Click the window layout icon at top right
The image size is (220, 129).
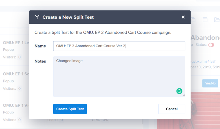[x=205, y=20]
